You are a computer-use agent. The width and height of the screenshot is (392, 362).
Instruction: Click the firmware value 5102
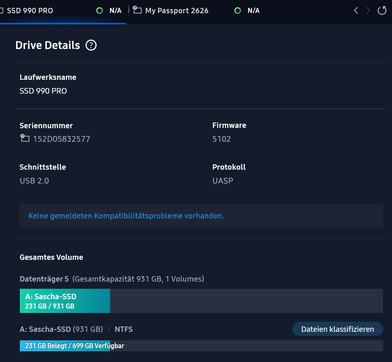pos(221,139)
